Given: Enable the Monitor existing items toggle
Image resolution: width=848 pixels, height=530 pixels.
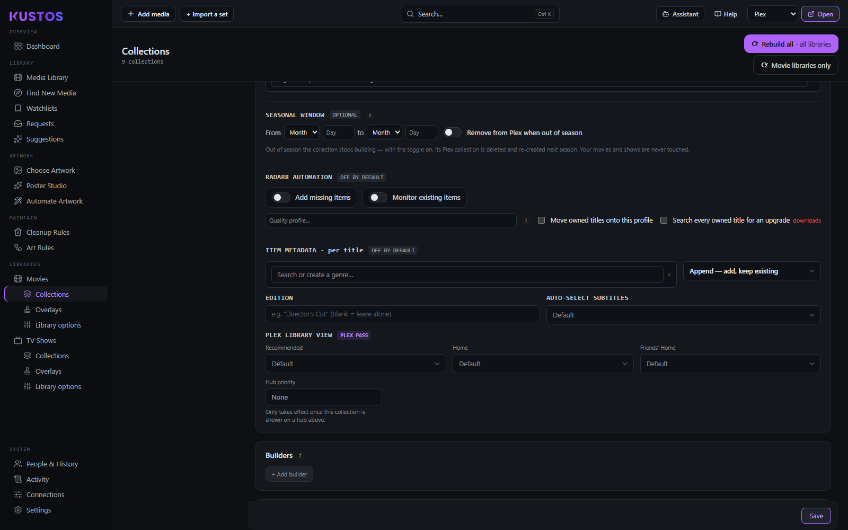Looking at the screenshot, I should coord(378,197).
